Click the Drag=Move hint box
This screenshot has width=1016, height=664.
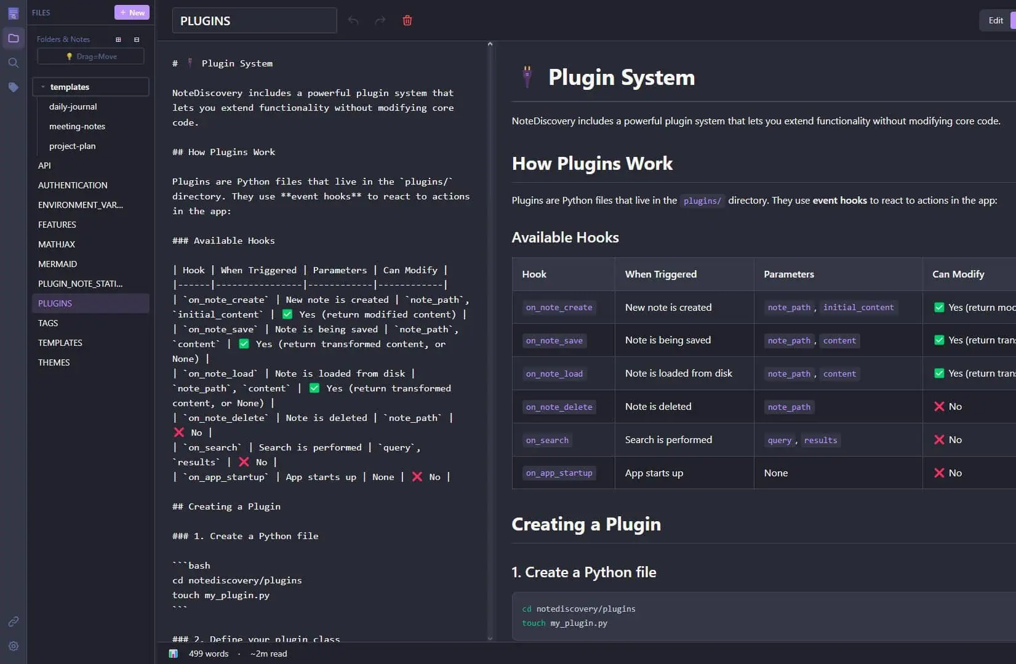point(90,56)
